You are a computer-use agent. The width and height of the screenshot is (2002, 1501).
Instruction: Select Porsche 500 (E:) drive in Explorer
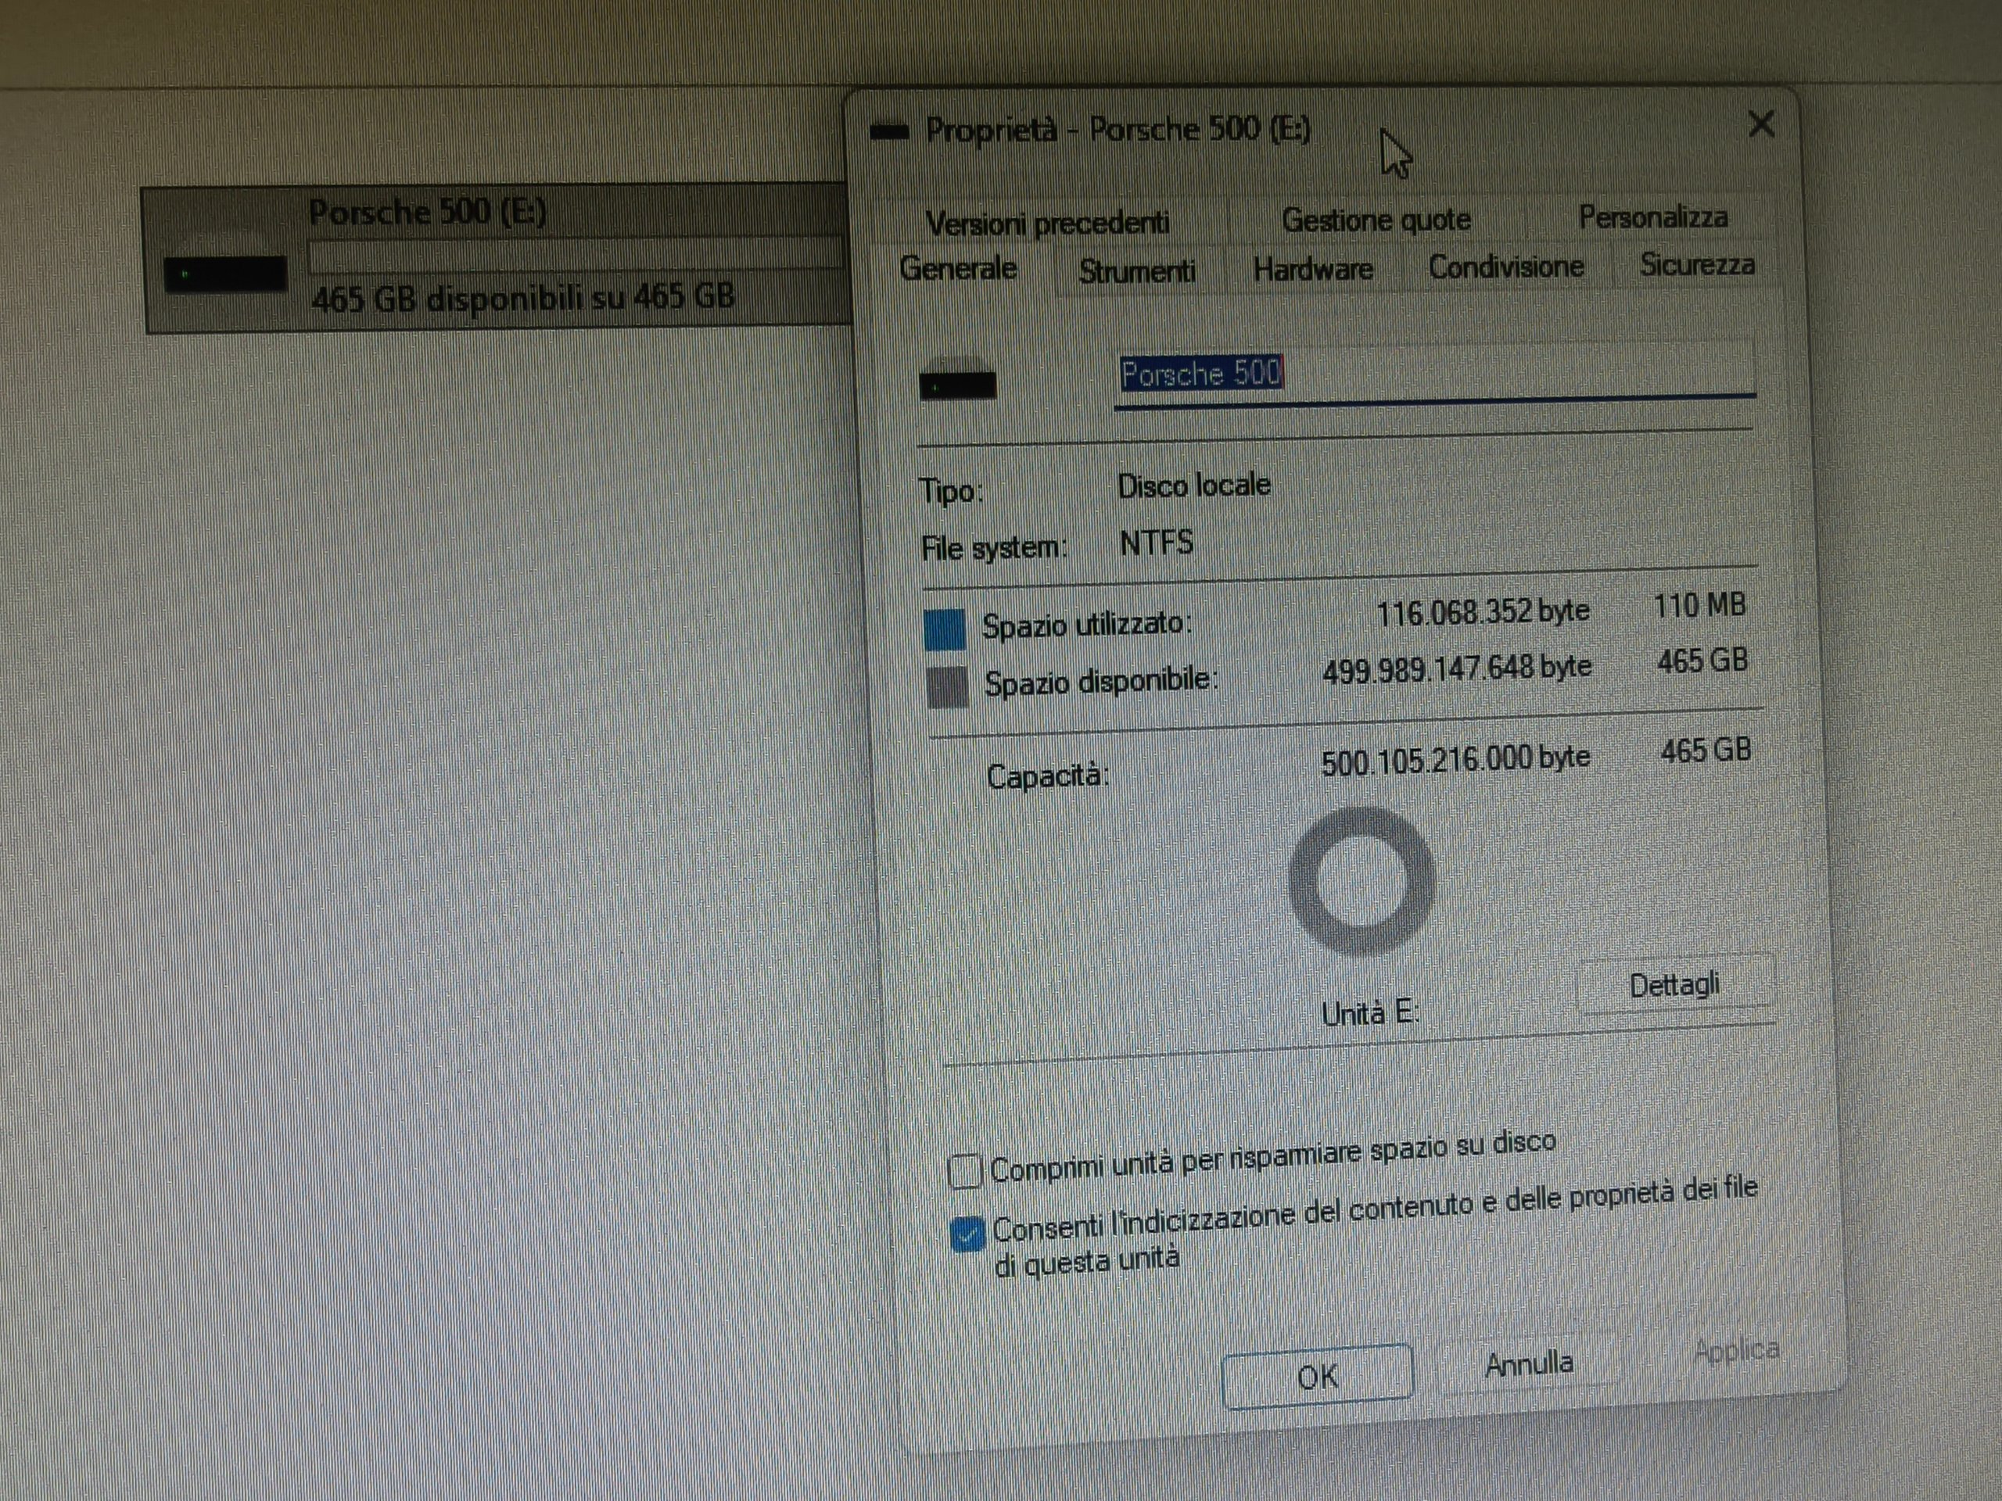coord(497,259)
